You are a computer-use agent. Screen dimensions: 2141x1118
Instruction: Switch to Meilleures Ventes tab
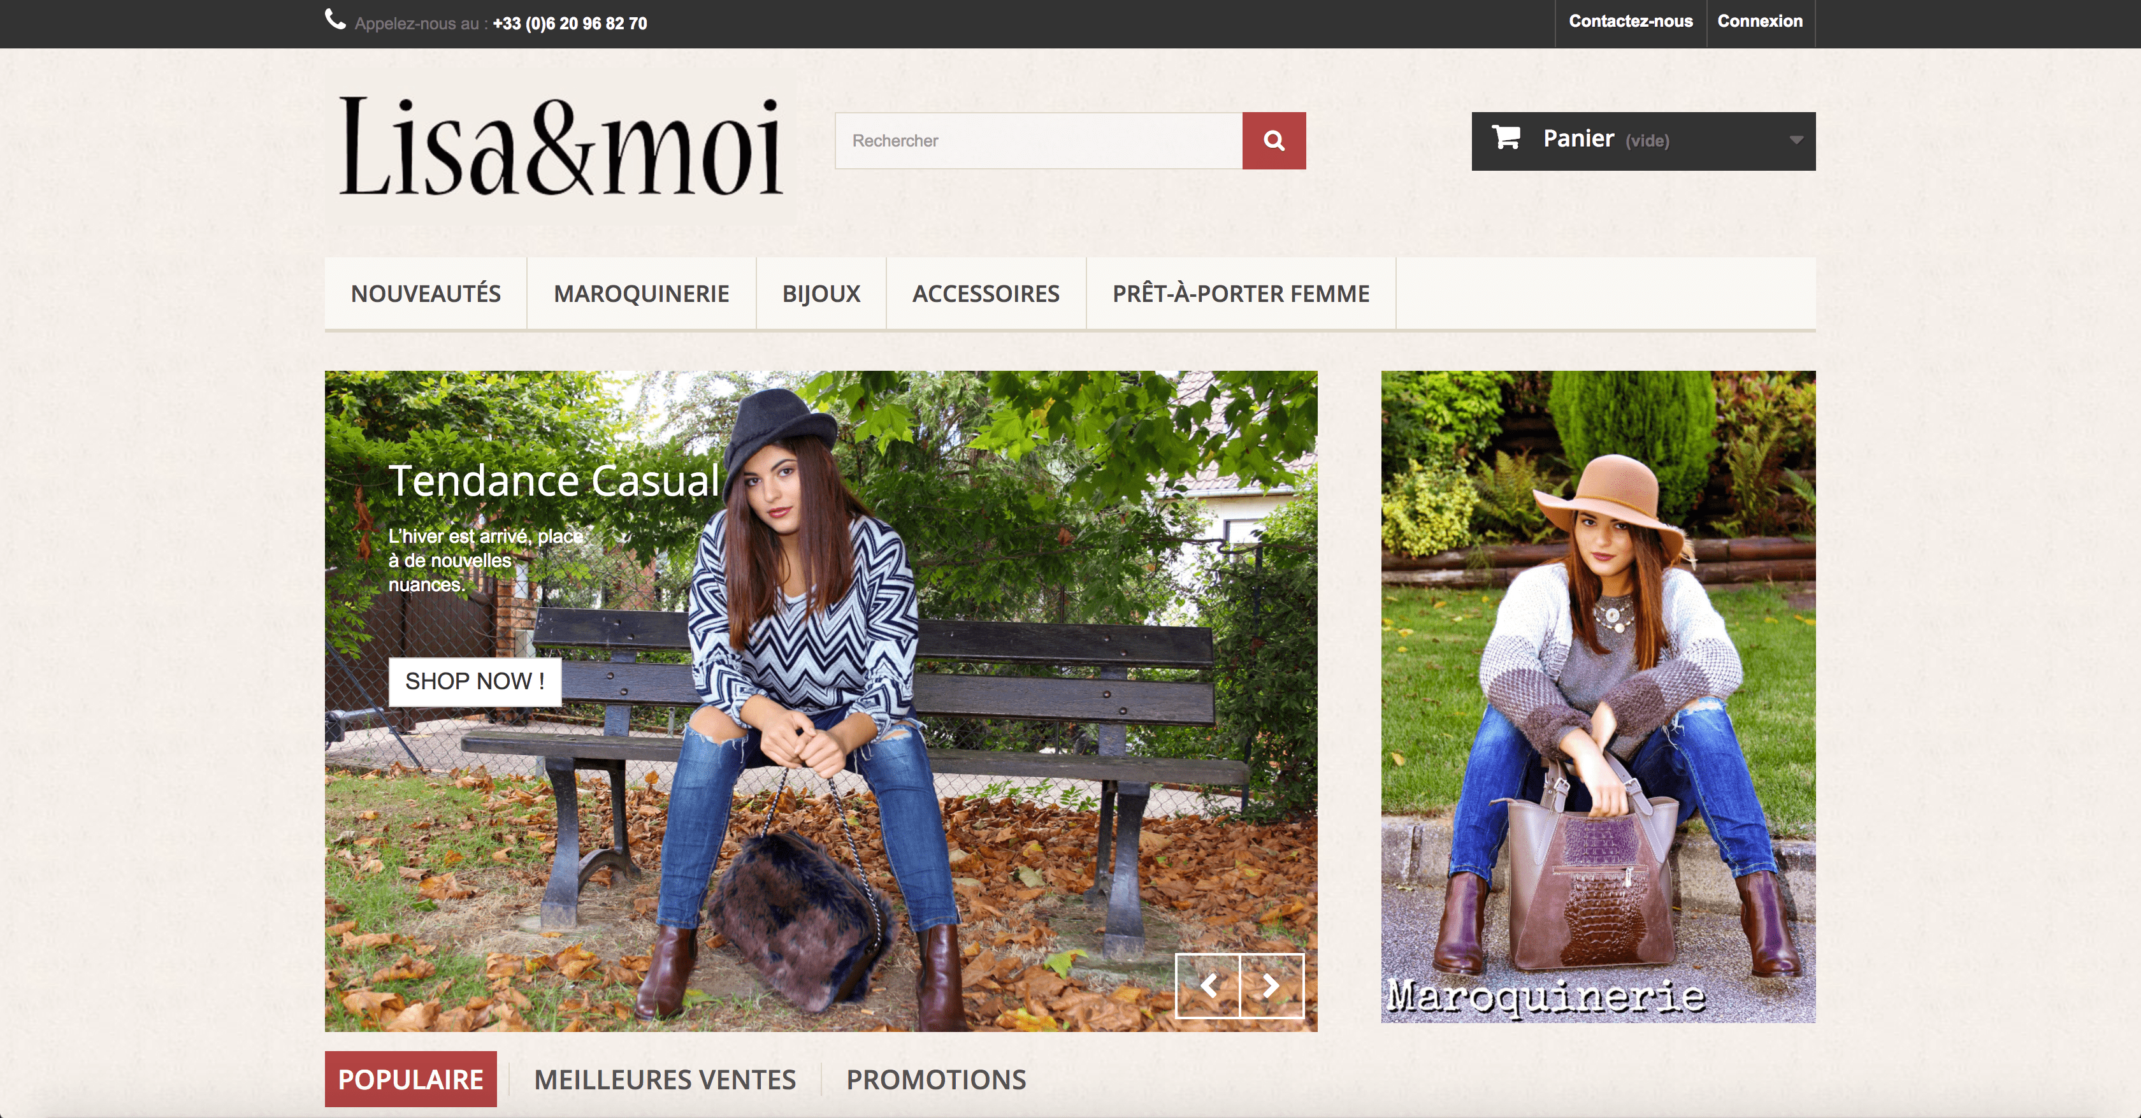point(665,1079)
